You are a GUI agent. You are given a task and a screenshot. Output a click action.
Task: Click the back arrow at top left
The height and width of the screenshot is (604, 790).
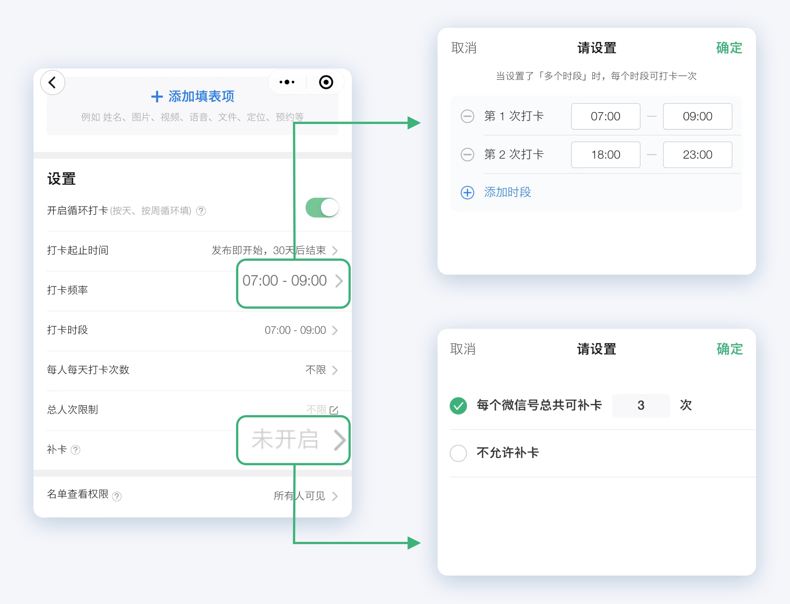coord(52,82)
